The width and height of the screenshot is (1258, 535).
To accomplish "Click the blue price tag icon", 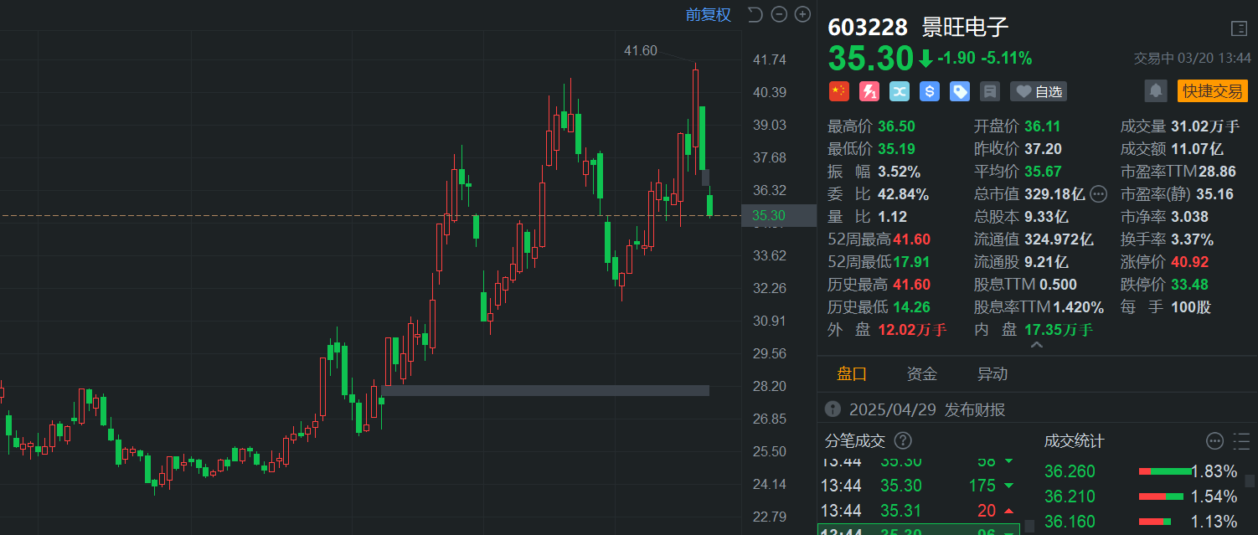I will 960,91.
